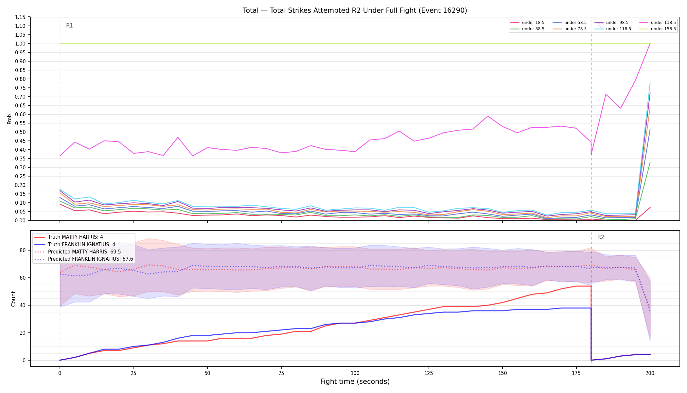Click the 0.75 tick on the Prob axis
The height and width of the screenshot is (393, 687).
[x=20, y=88]
